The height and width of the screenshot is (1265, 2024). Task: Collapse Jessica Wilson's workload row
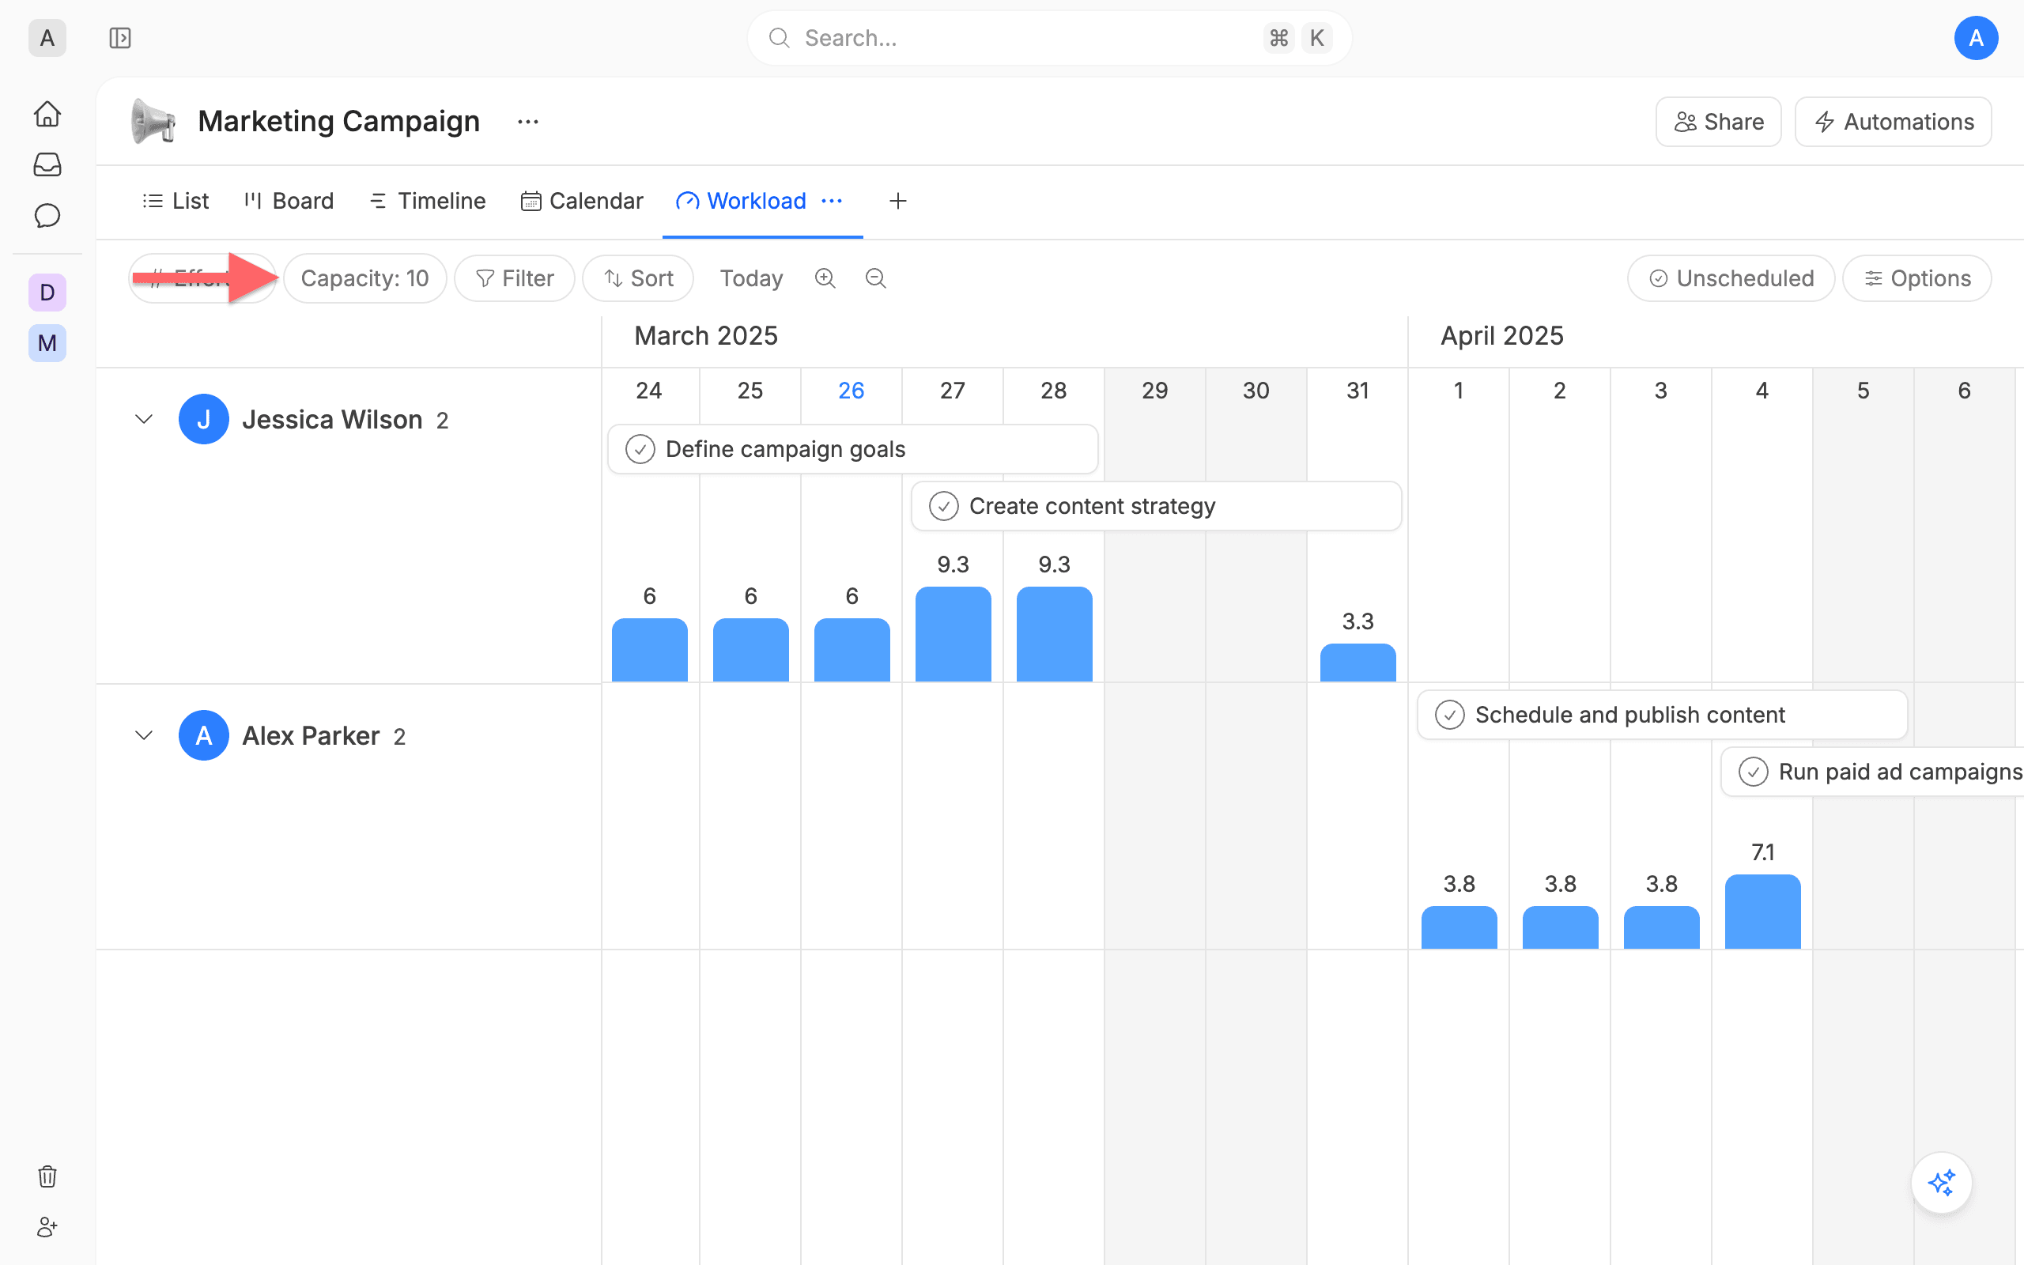pos(144,419)
